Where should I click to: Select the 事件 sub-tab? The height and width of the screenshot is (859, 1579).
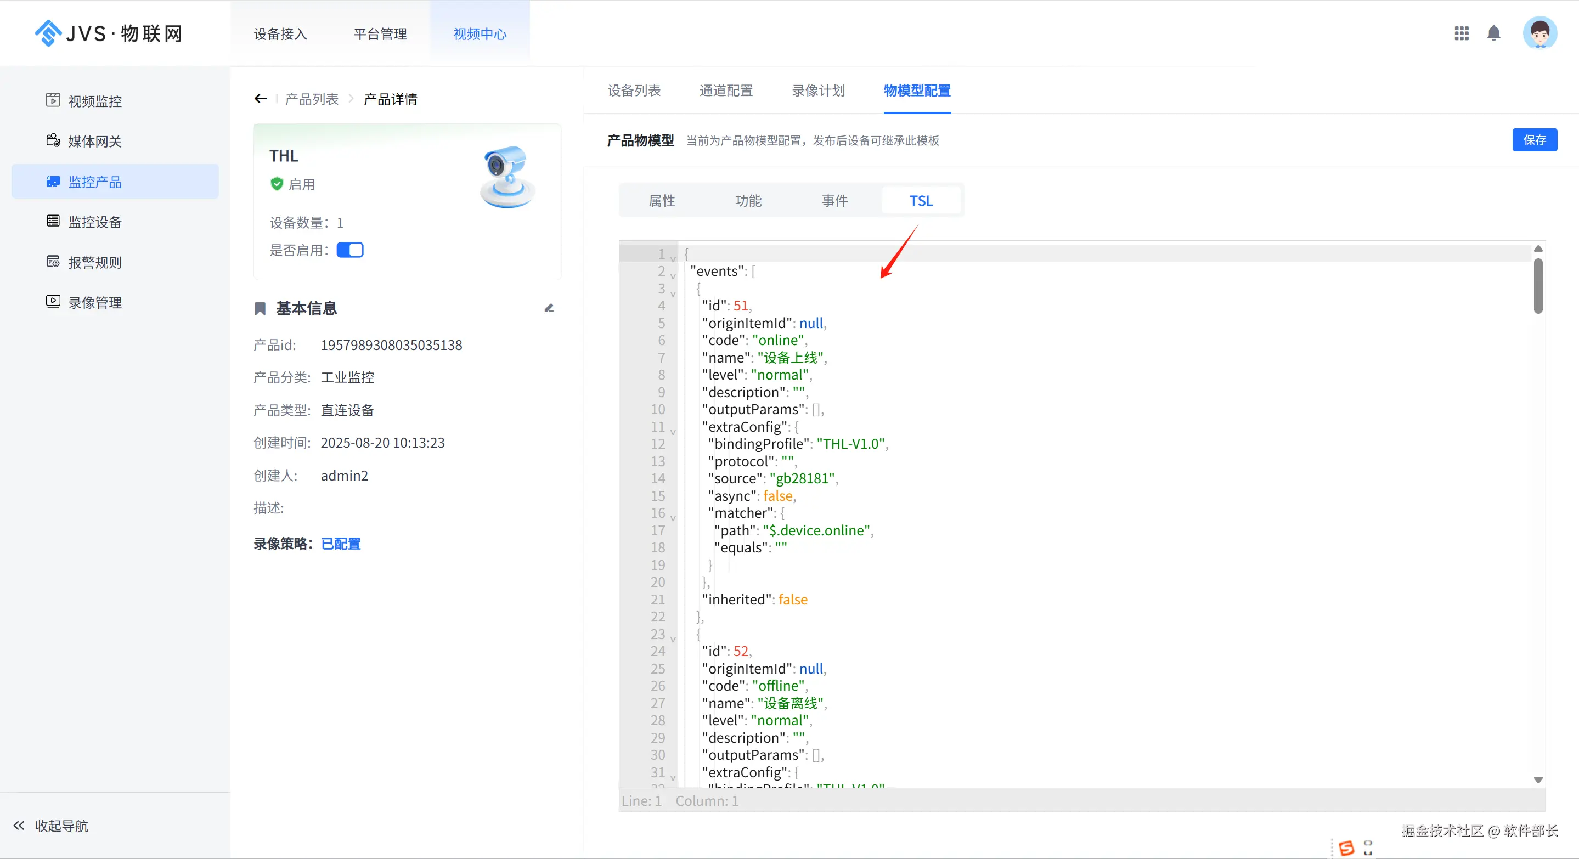click(834, 201)
